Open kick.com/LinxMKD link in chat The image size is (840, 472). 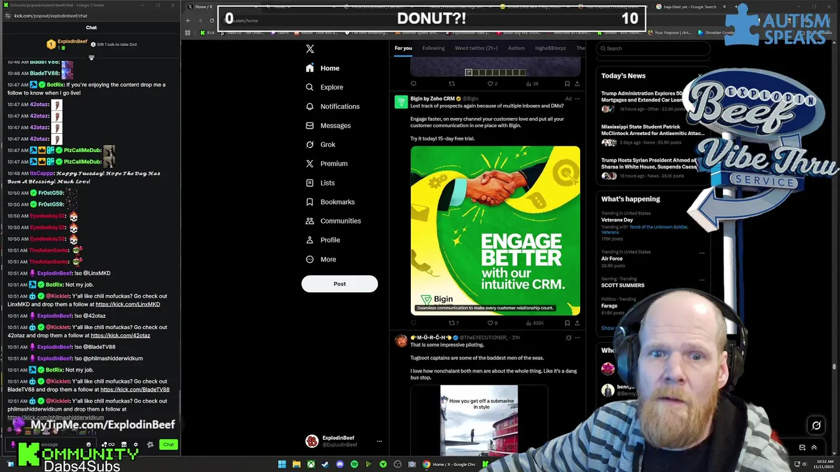tap(128, 304)
